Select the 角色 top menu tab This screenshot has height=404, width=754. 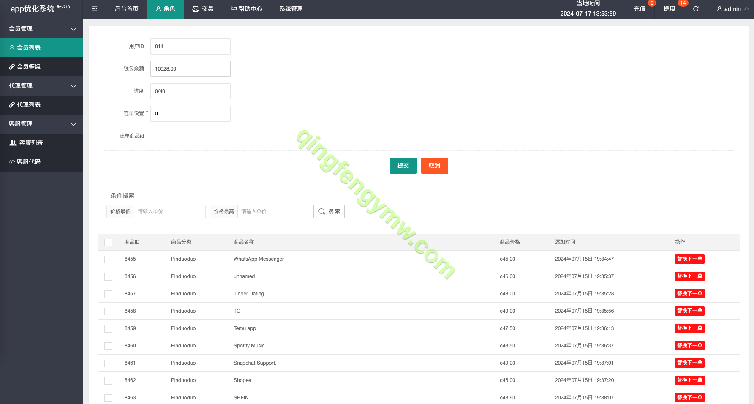pyautogui.click(x=165, y=9)
